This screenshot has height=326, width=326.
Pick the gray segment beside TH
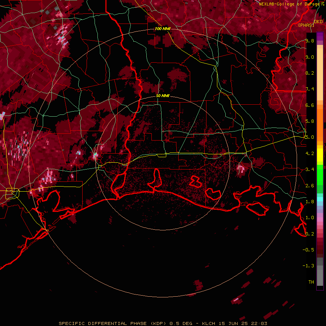click(x=320, y=277)
